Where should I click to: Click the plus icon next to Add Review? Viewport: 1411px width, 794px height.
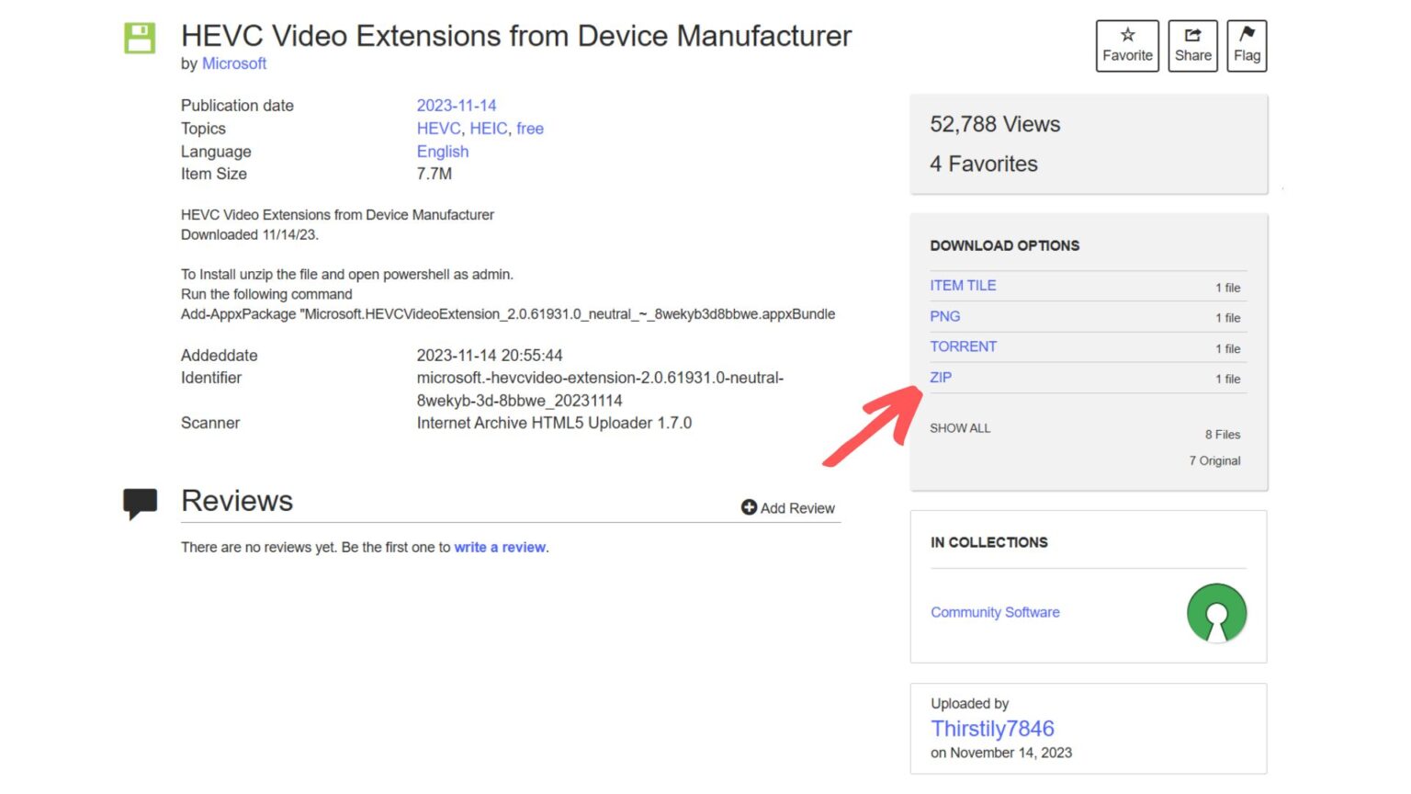749,507
